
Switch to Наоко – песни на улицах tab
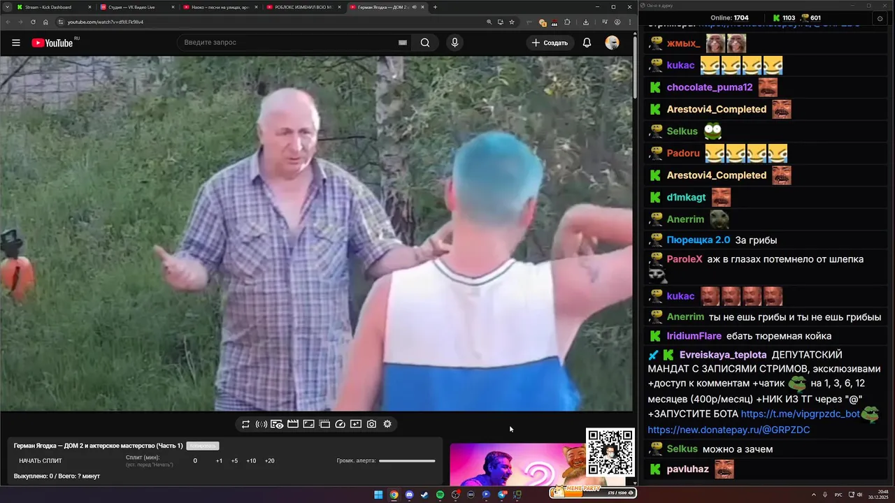220,7
